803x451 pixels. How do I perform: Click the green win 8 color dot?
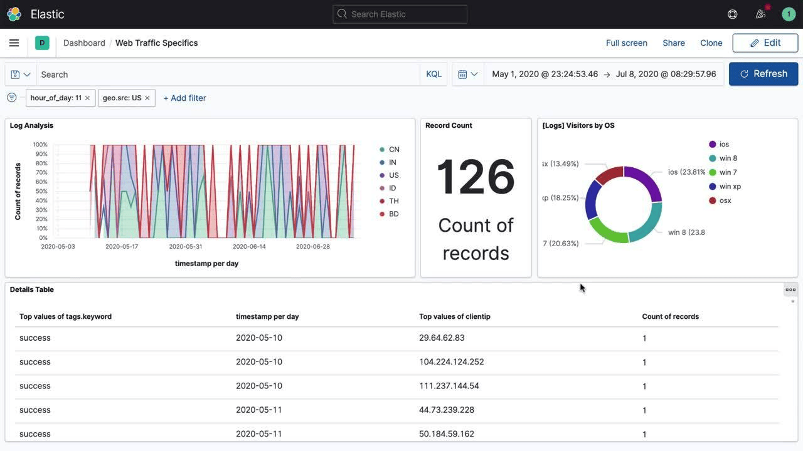click(713, 158)
